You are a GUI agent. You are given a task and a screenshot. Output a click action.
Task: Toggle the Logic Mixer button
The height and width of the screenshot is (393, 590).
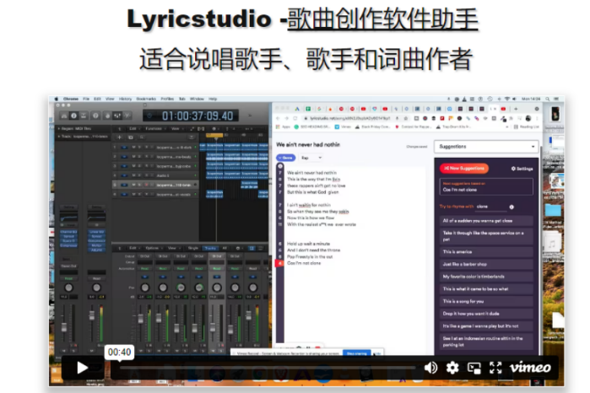pyautogui.click(x=117, y=116)
